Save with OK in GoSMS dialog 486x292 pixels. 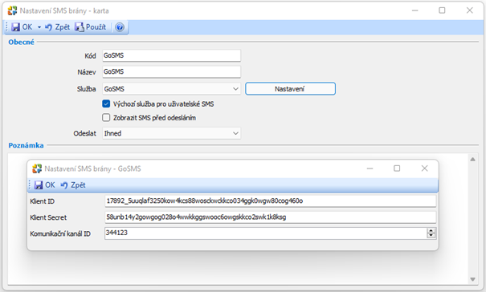(45, 185)
